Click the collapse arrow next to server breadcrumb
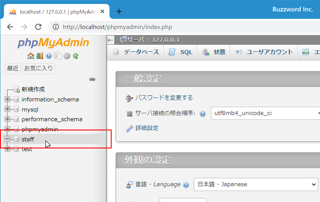Image resolution: width=320 pixels, height=202 pixels. tap(110, 40)
